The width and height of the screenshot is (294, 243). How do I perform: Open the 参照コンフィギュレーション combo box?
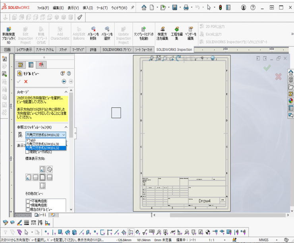pos(46,135)
